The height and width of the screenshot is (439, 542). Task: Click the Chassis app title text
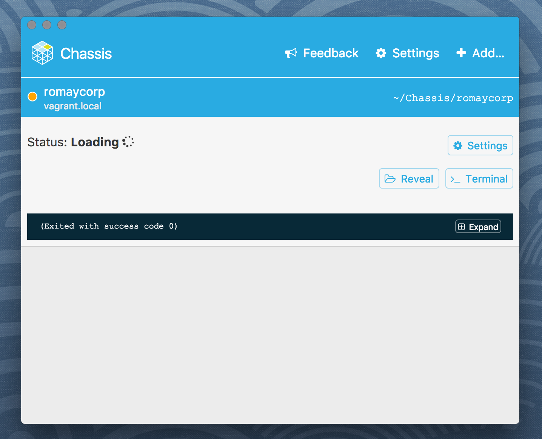click(x=86, y=54)
